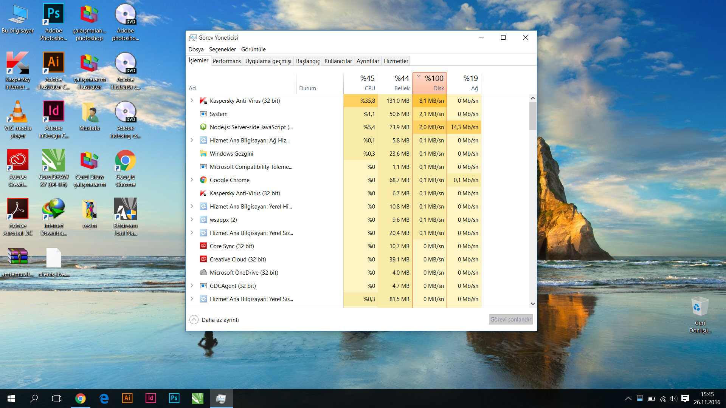Open Photoshop from the taskbar

[x=174, y=399]
